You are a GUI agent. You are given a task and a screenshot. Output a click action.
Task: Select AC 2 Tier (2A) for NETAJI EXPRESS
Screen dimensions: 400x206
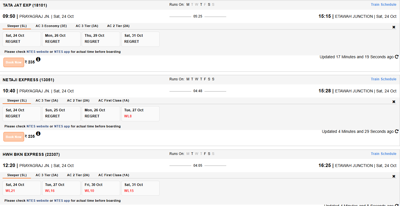tap(78, 101)
